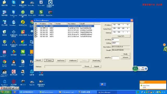Apply the SameToPc network settings

tap(121, 36)
